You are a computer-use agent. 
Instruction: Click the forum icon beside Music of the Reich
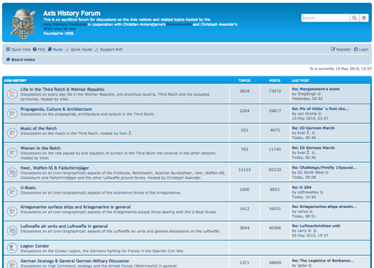[x=12, y=132]
